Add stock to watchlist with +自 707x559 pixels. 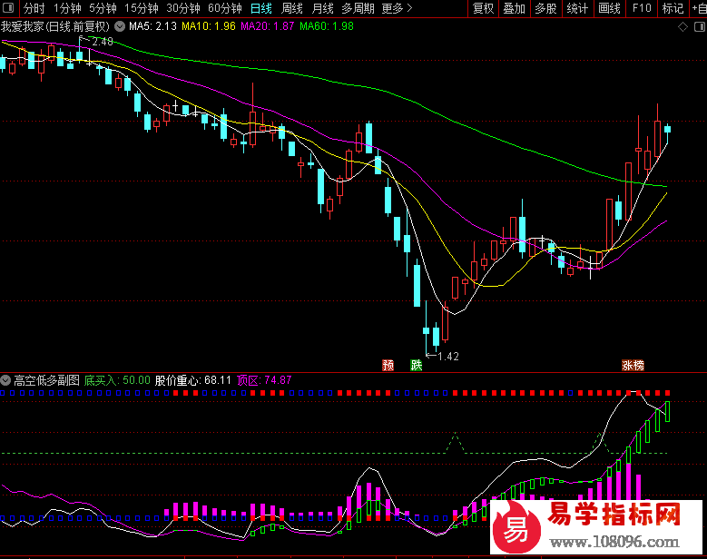pyautogui.click(x=699, y=8)
